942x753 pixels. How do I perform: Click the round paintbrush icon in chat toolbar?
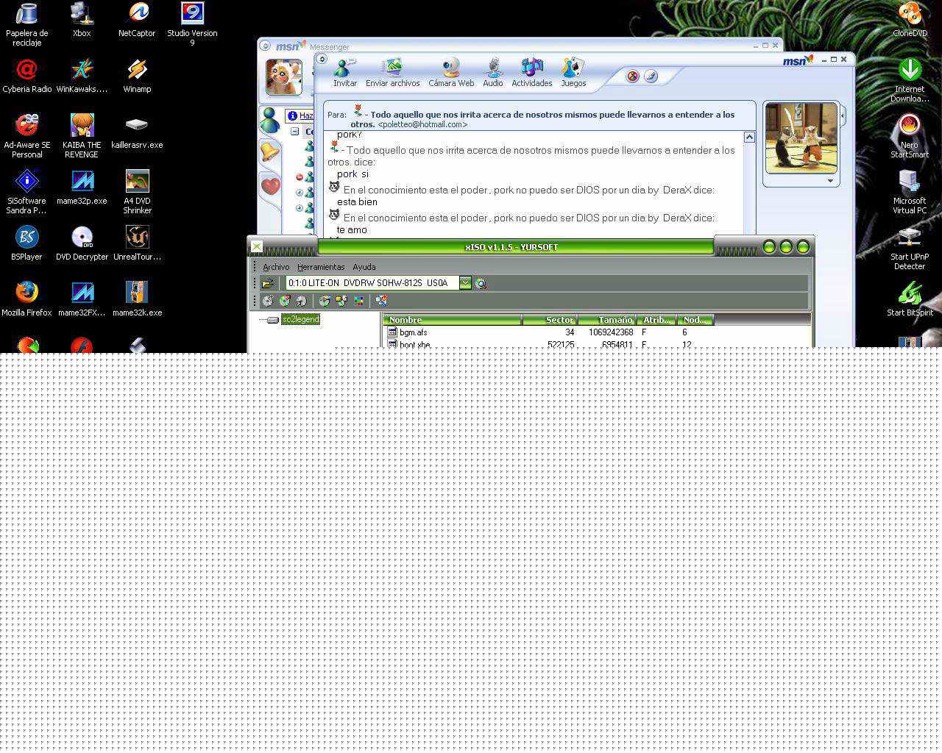651,76
